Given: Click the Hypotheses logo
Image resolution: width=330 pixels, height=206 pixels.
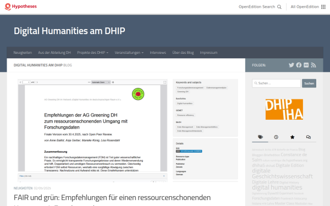Looking at the screenshot, I should click(21, 7).
